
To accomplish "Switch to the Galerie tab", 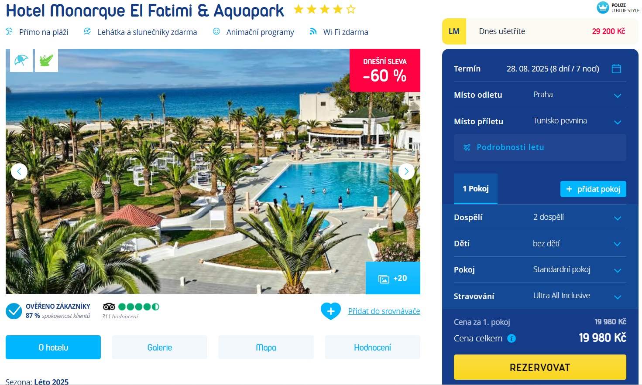I will pyautogui.click(x=160, y=348).
